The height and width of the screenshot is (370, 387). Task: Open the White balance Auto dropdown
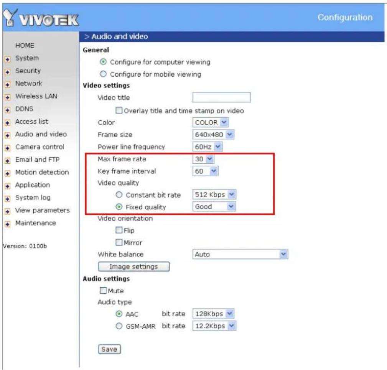pyautogui.click(x=240, y=254)
